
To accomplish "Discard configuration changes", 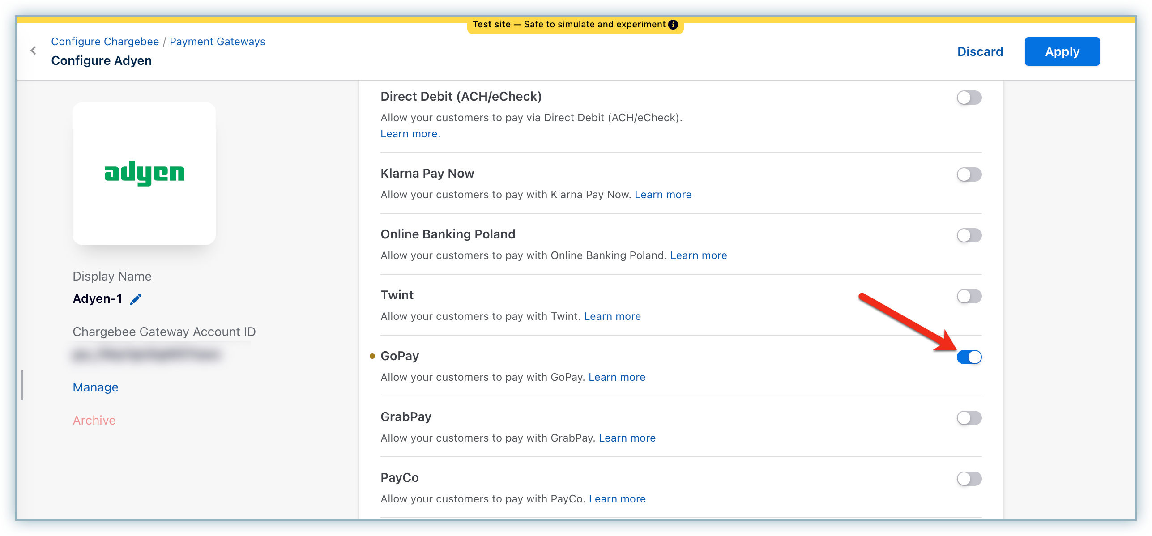I will pyautogui.click(x=980, y=51).
